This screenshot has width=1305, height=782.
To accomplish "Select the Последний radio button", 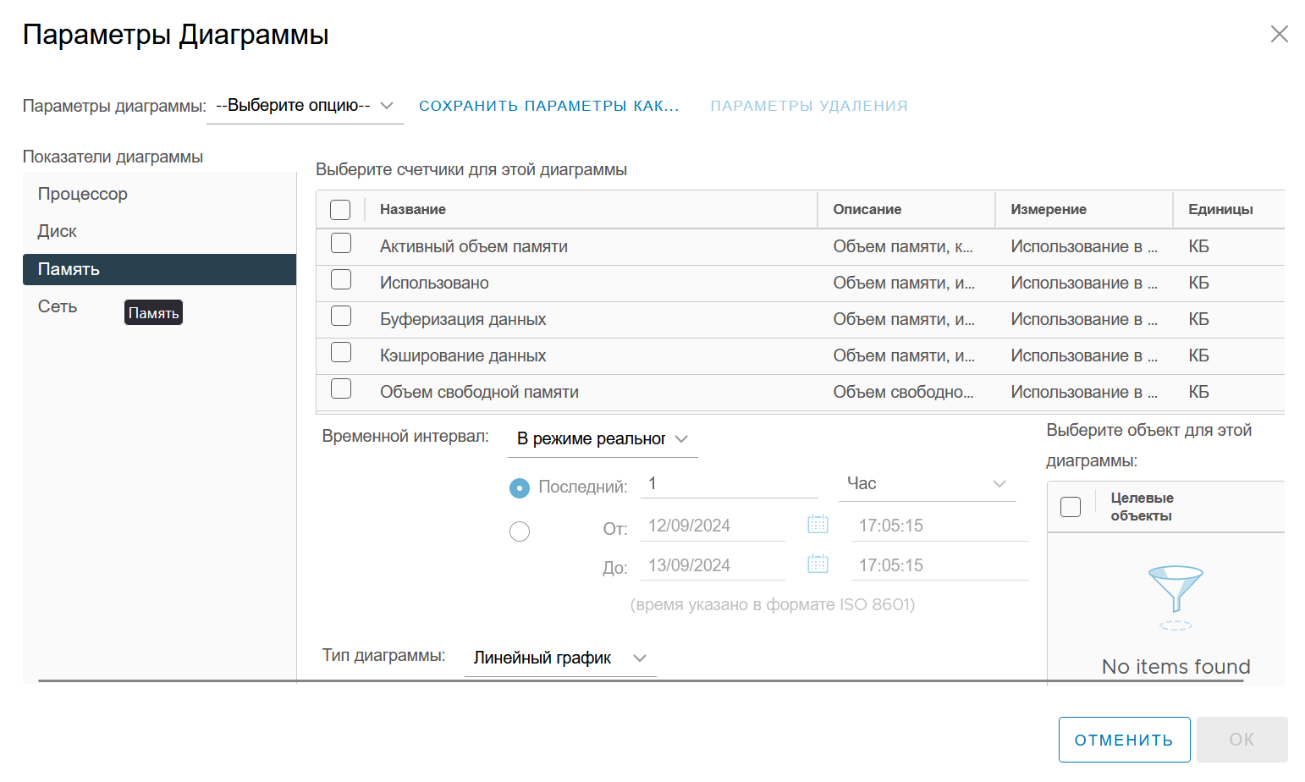I will click(520, 488).
